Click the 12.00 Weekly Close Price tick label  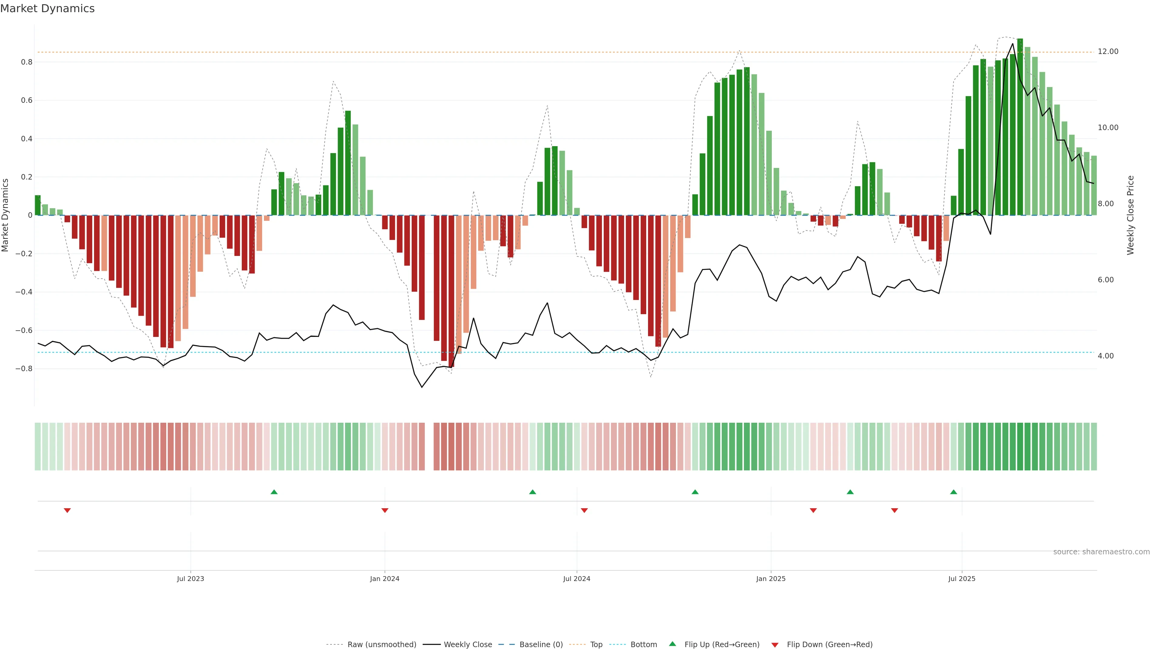point(1108,52)
